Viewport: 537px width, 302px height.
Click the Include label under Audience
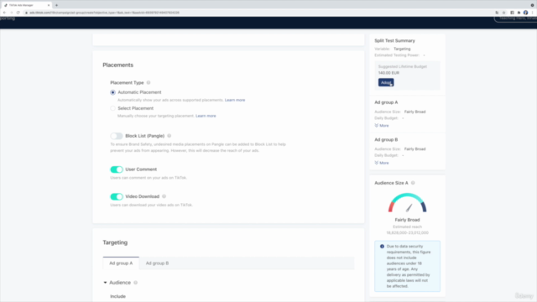click(117, 296)
